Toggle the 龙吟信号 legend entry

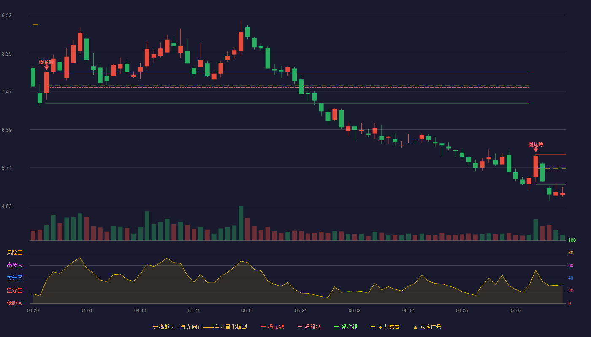[427, 327]
